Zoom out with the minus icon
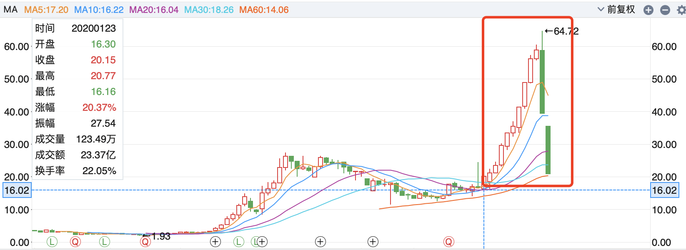 point(665,10)
